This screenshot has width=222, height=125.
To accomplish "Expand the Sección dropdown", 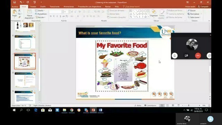I will (x=41, y=17).
